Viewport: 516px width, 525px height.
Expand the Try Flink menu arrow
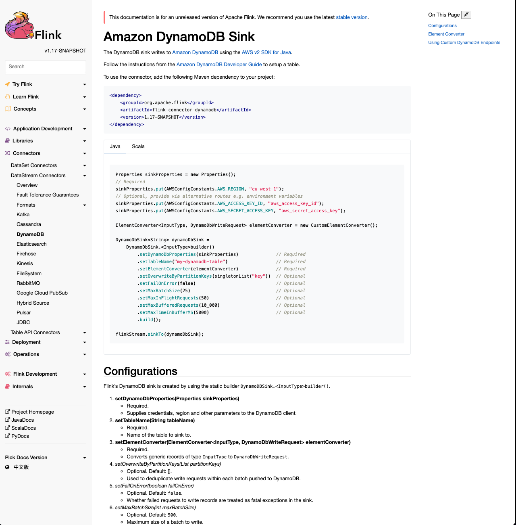[85, 84]
